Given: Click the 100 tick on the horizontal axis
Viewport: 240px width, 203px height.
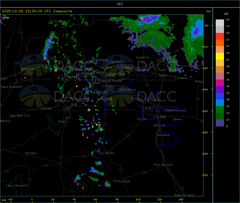Looking at the screenshot, I should [138, 199].
